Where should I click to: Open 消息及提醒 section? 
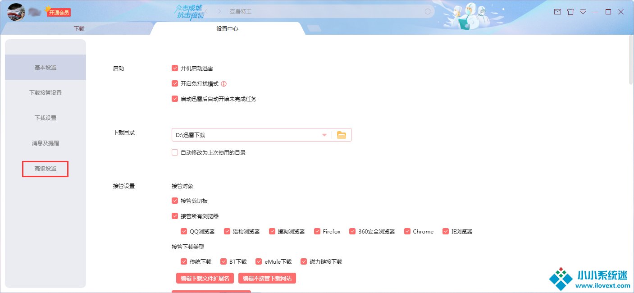pos(46,143)
